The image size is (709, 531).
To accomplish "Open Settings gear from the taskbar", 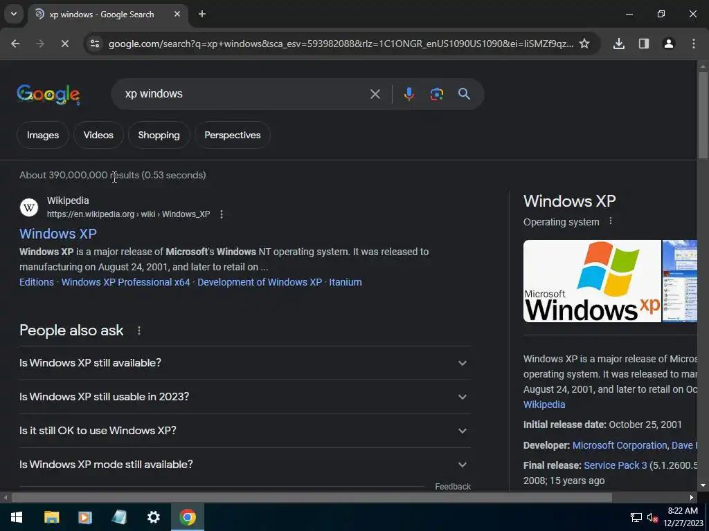I will (x=153, y=517).
